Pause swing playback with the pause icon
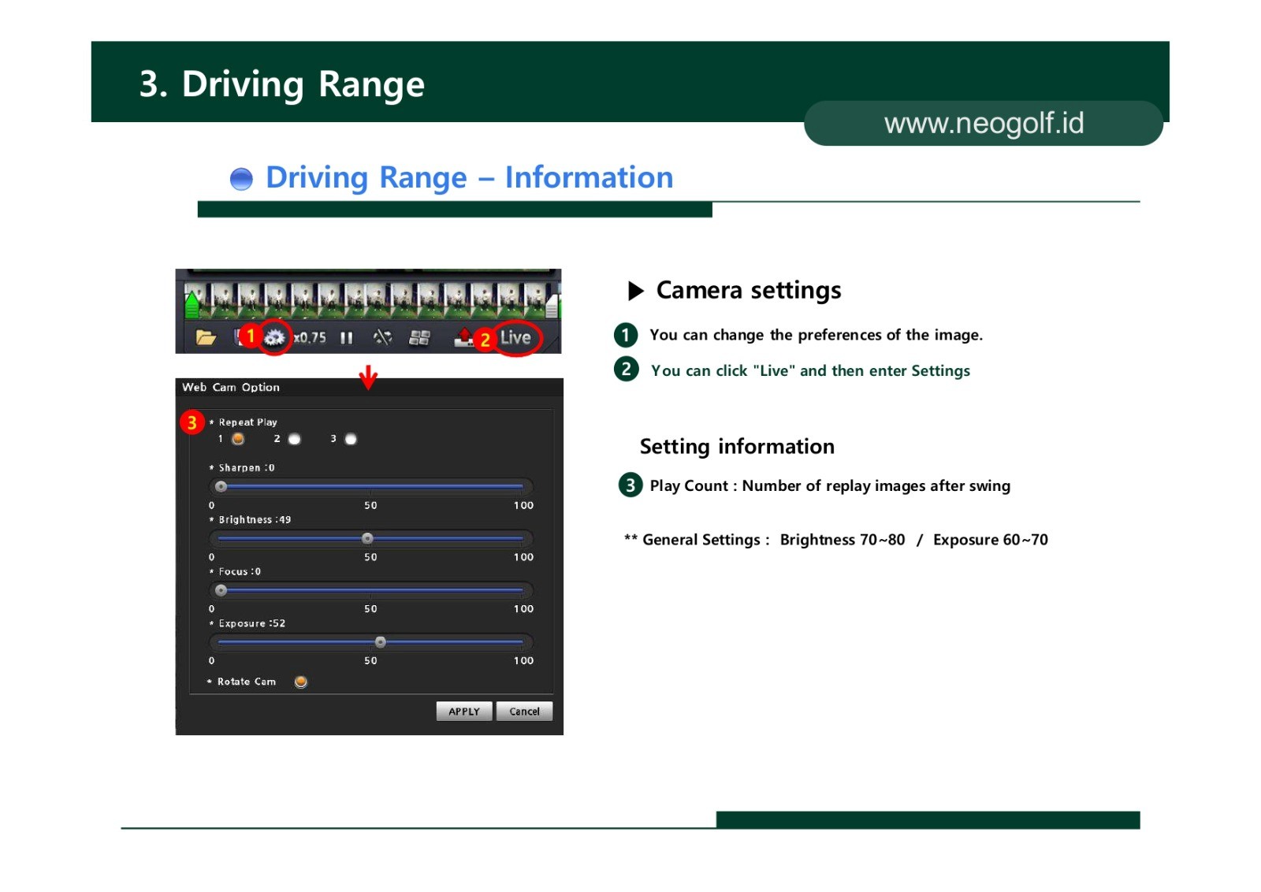 (x=346, y=338)
